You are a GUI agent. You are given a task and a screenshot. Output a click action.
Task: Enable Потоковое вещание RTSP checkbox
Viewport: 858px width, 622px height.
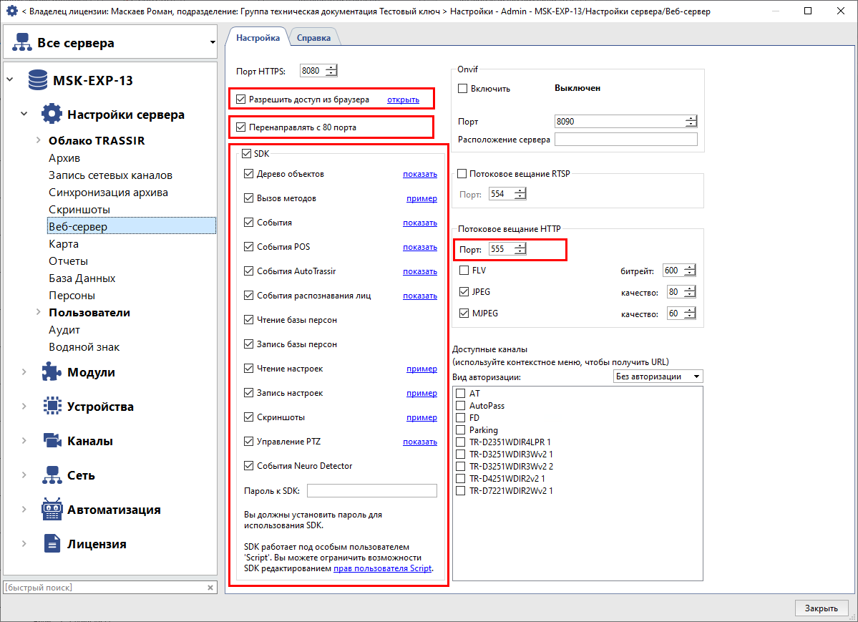click(x=462, y=173)
